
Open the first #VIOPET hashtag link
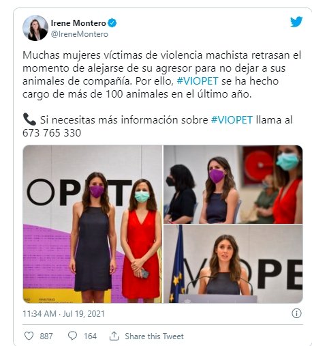(x=198, y=81)
